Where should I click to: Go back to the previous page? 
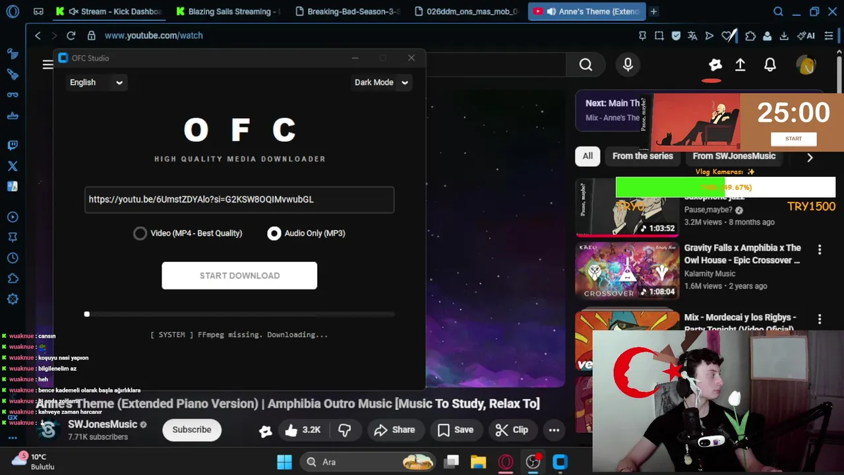(x=38, y=36)
